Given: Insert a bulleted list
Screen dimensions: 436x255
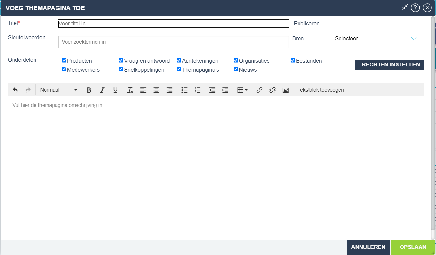Looking at the screenshot, I should (184, 90).
